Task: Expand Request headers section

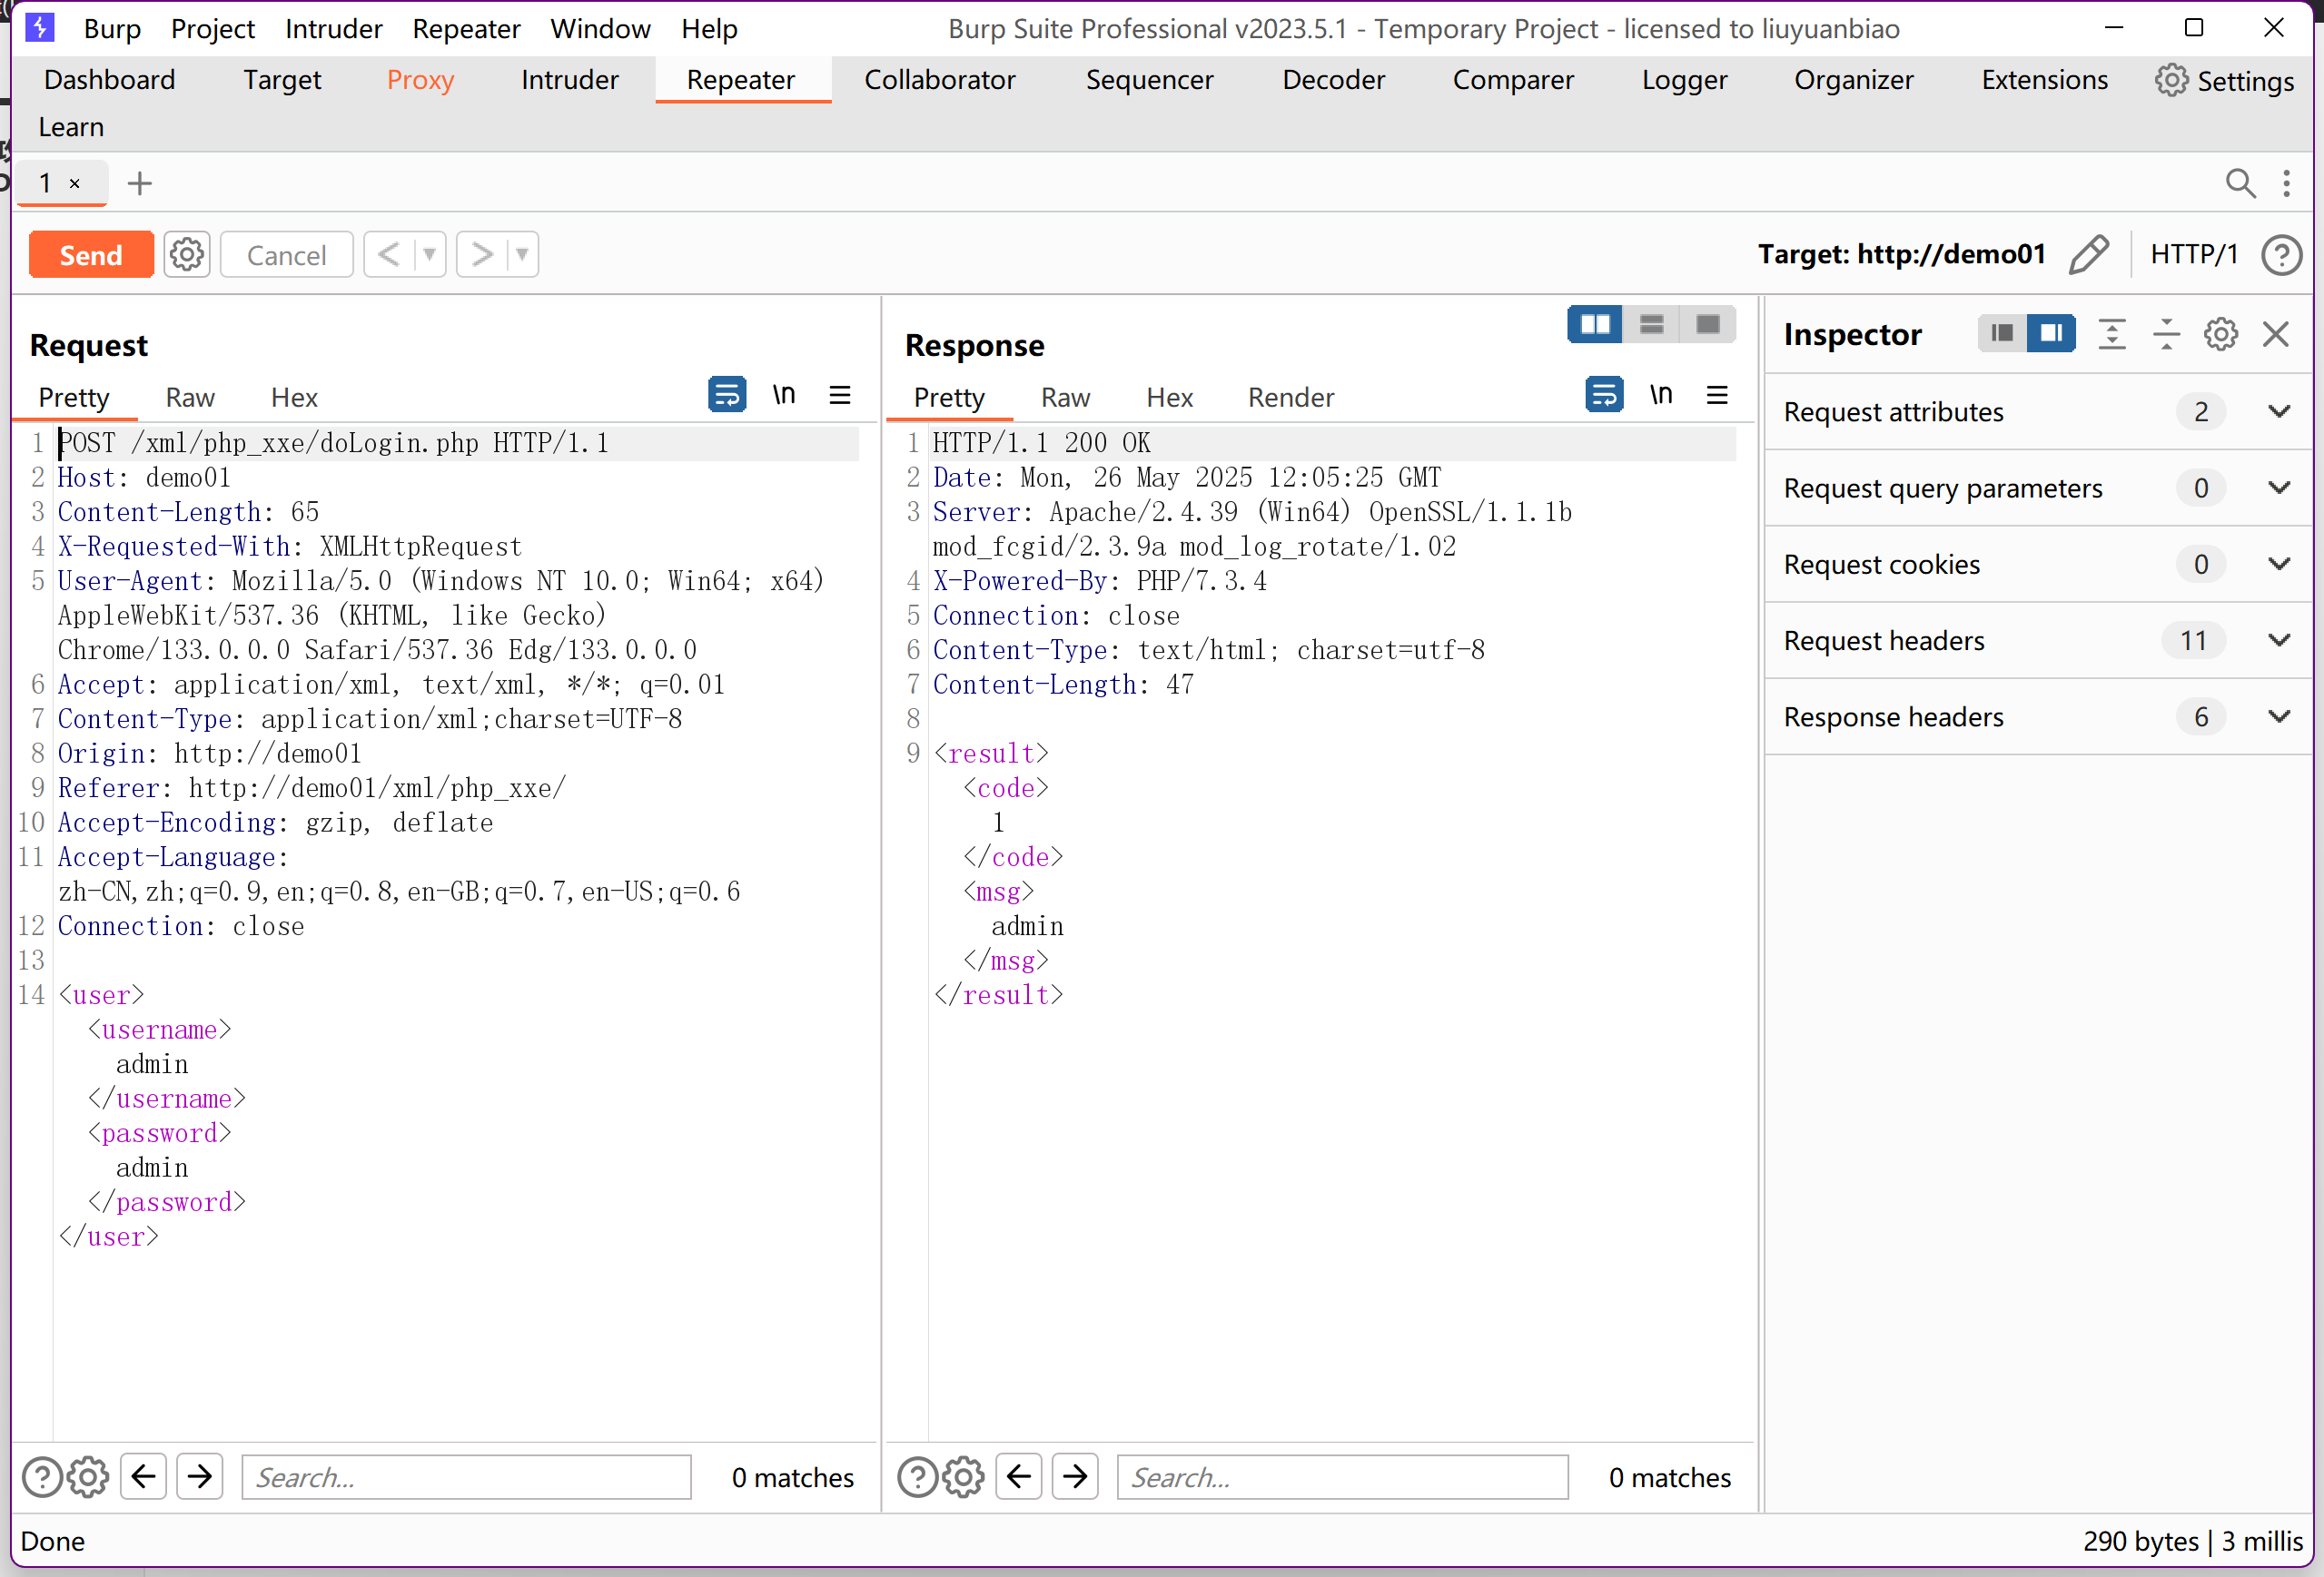Action: click(x=2279, y=640)
